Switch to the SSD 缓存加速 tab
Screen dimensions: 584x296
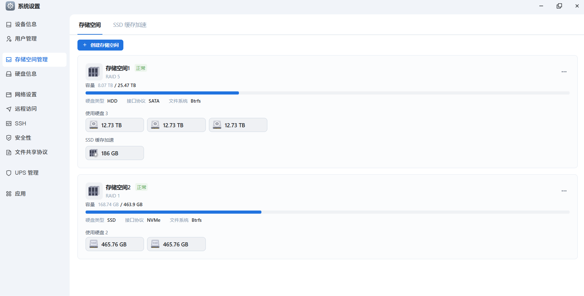130,25
